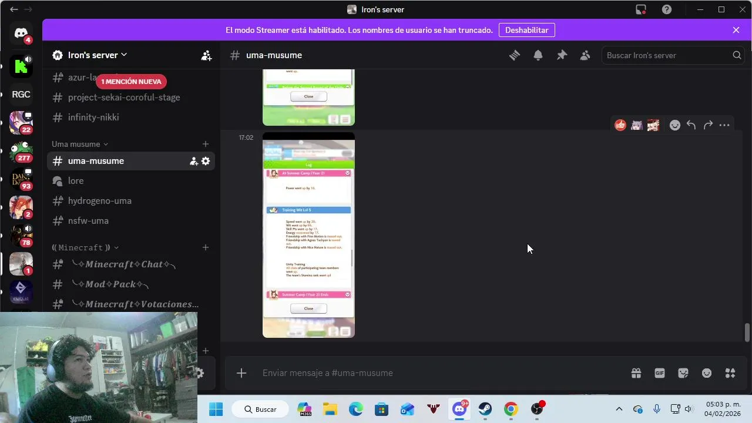Open the emoji picker
Screen dimensions: 752x423
(707, 373)
